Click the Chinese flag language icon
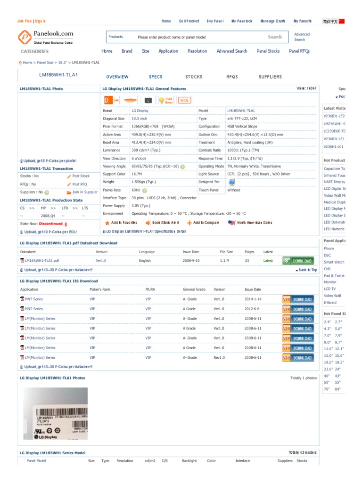 [x=342, y=21]
